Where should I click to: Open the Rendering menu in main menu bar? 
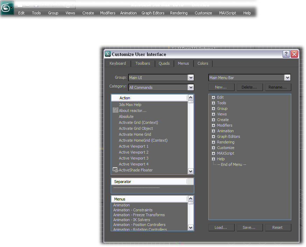(x=179, y=13)
